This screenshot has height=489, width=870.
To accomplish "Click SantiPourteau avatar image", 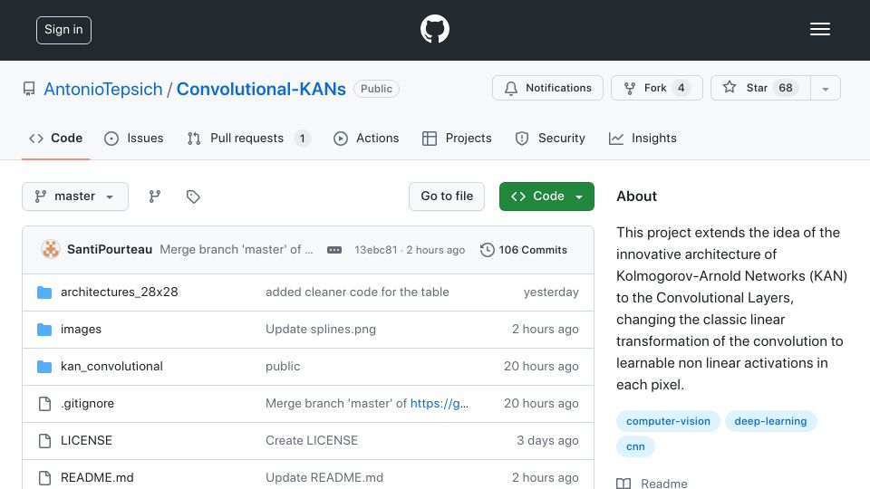I will coord(51,250).
